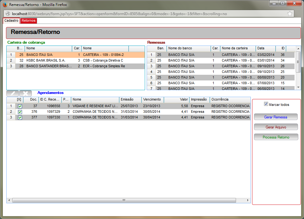
Task: Click the ID C. Receber value 1097329
Action: [x=53, y=112]
